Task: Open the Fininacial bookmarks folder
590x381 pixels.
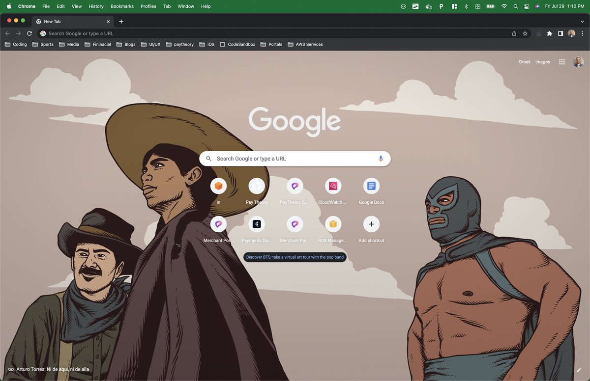Action: pos(98,44)
